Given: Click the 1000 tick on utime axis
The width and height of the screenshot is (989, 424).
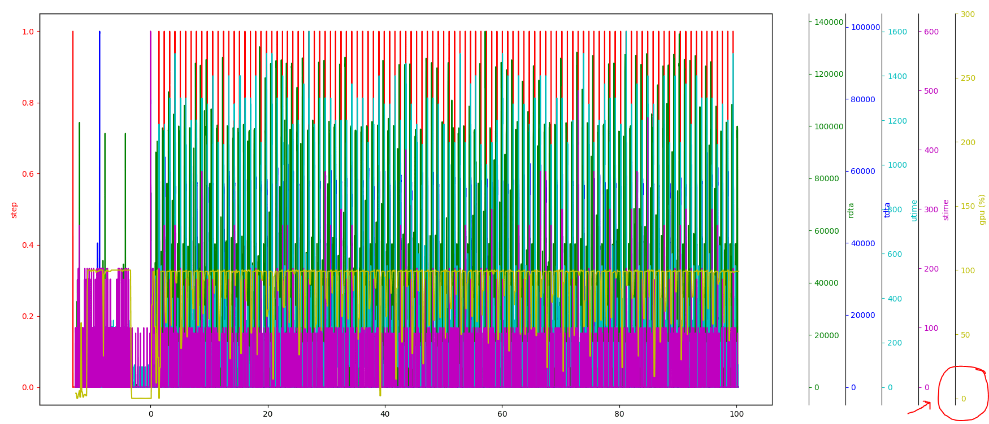Looking at the screenshot, I should pos(897,165).
